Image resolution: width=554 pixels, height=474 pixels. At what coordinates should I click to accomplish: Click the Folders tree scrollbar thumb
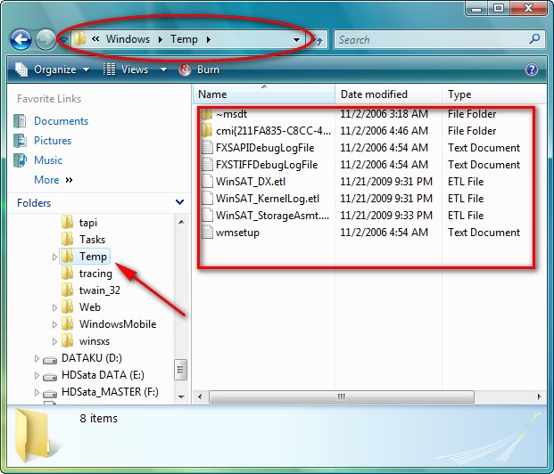pyautogui.click(x=180, y=370)
